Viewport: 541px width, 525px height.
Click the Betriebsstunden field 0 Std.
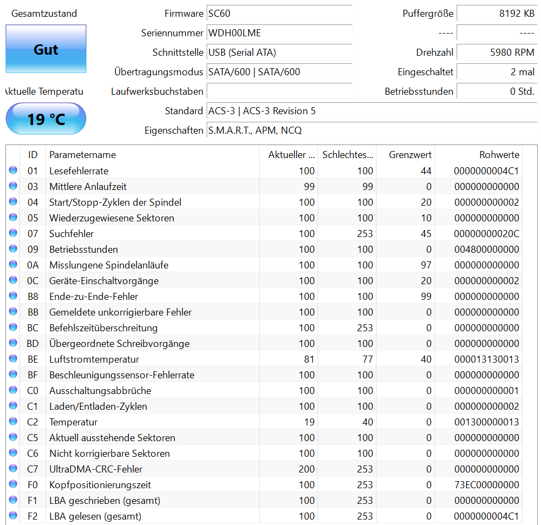pyautogui.click(x=497, y=91)
